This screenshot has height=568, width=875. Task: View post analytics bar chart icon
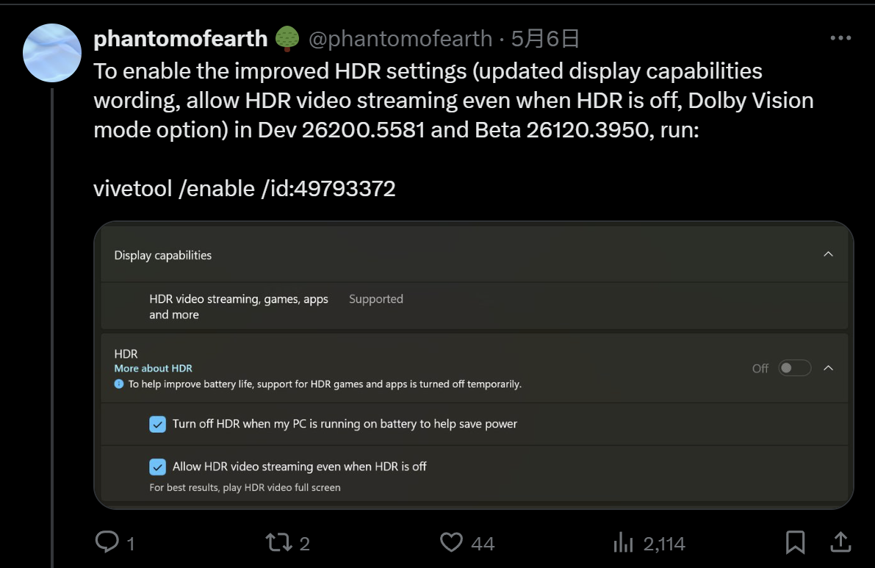[623, 543]
